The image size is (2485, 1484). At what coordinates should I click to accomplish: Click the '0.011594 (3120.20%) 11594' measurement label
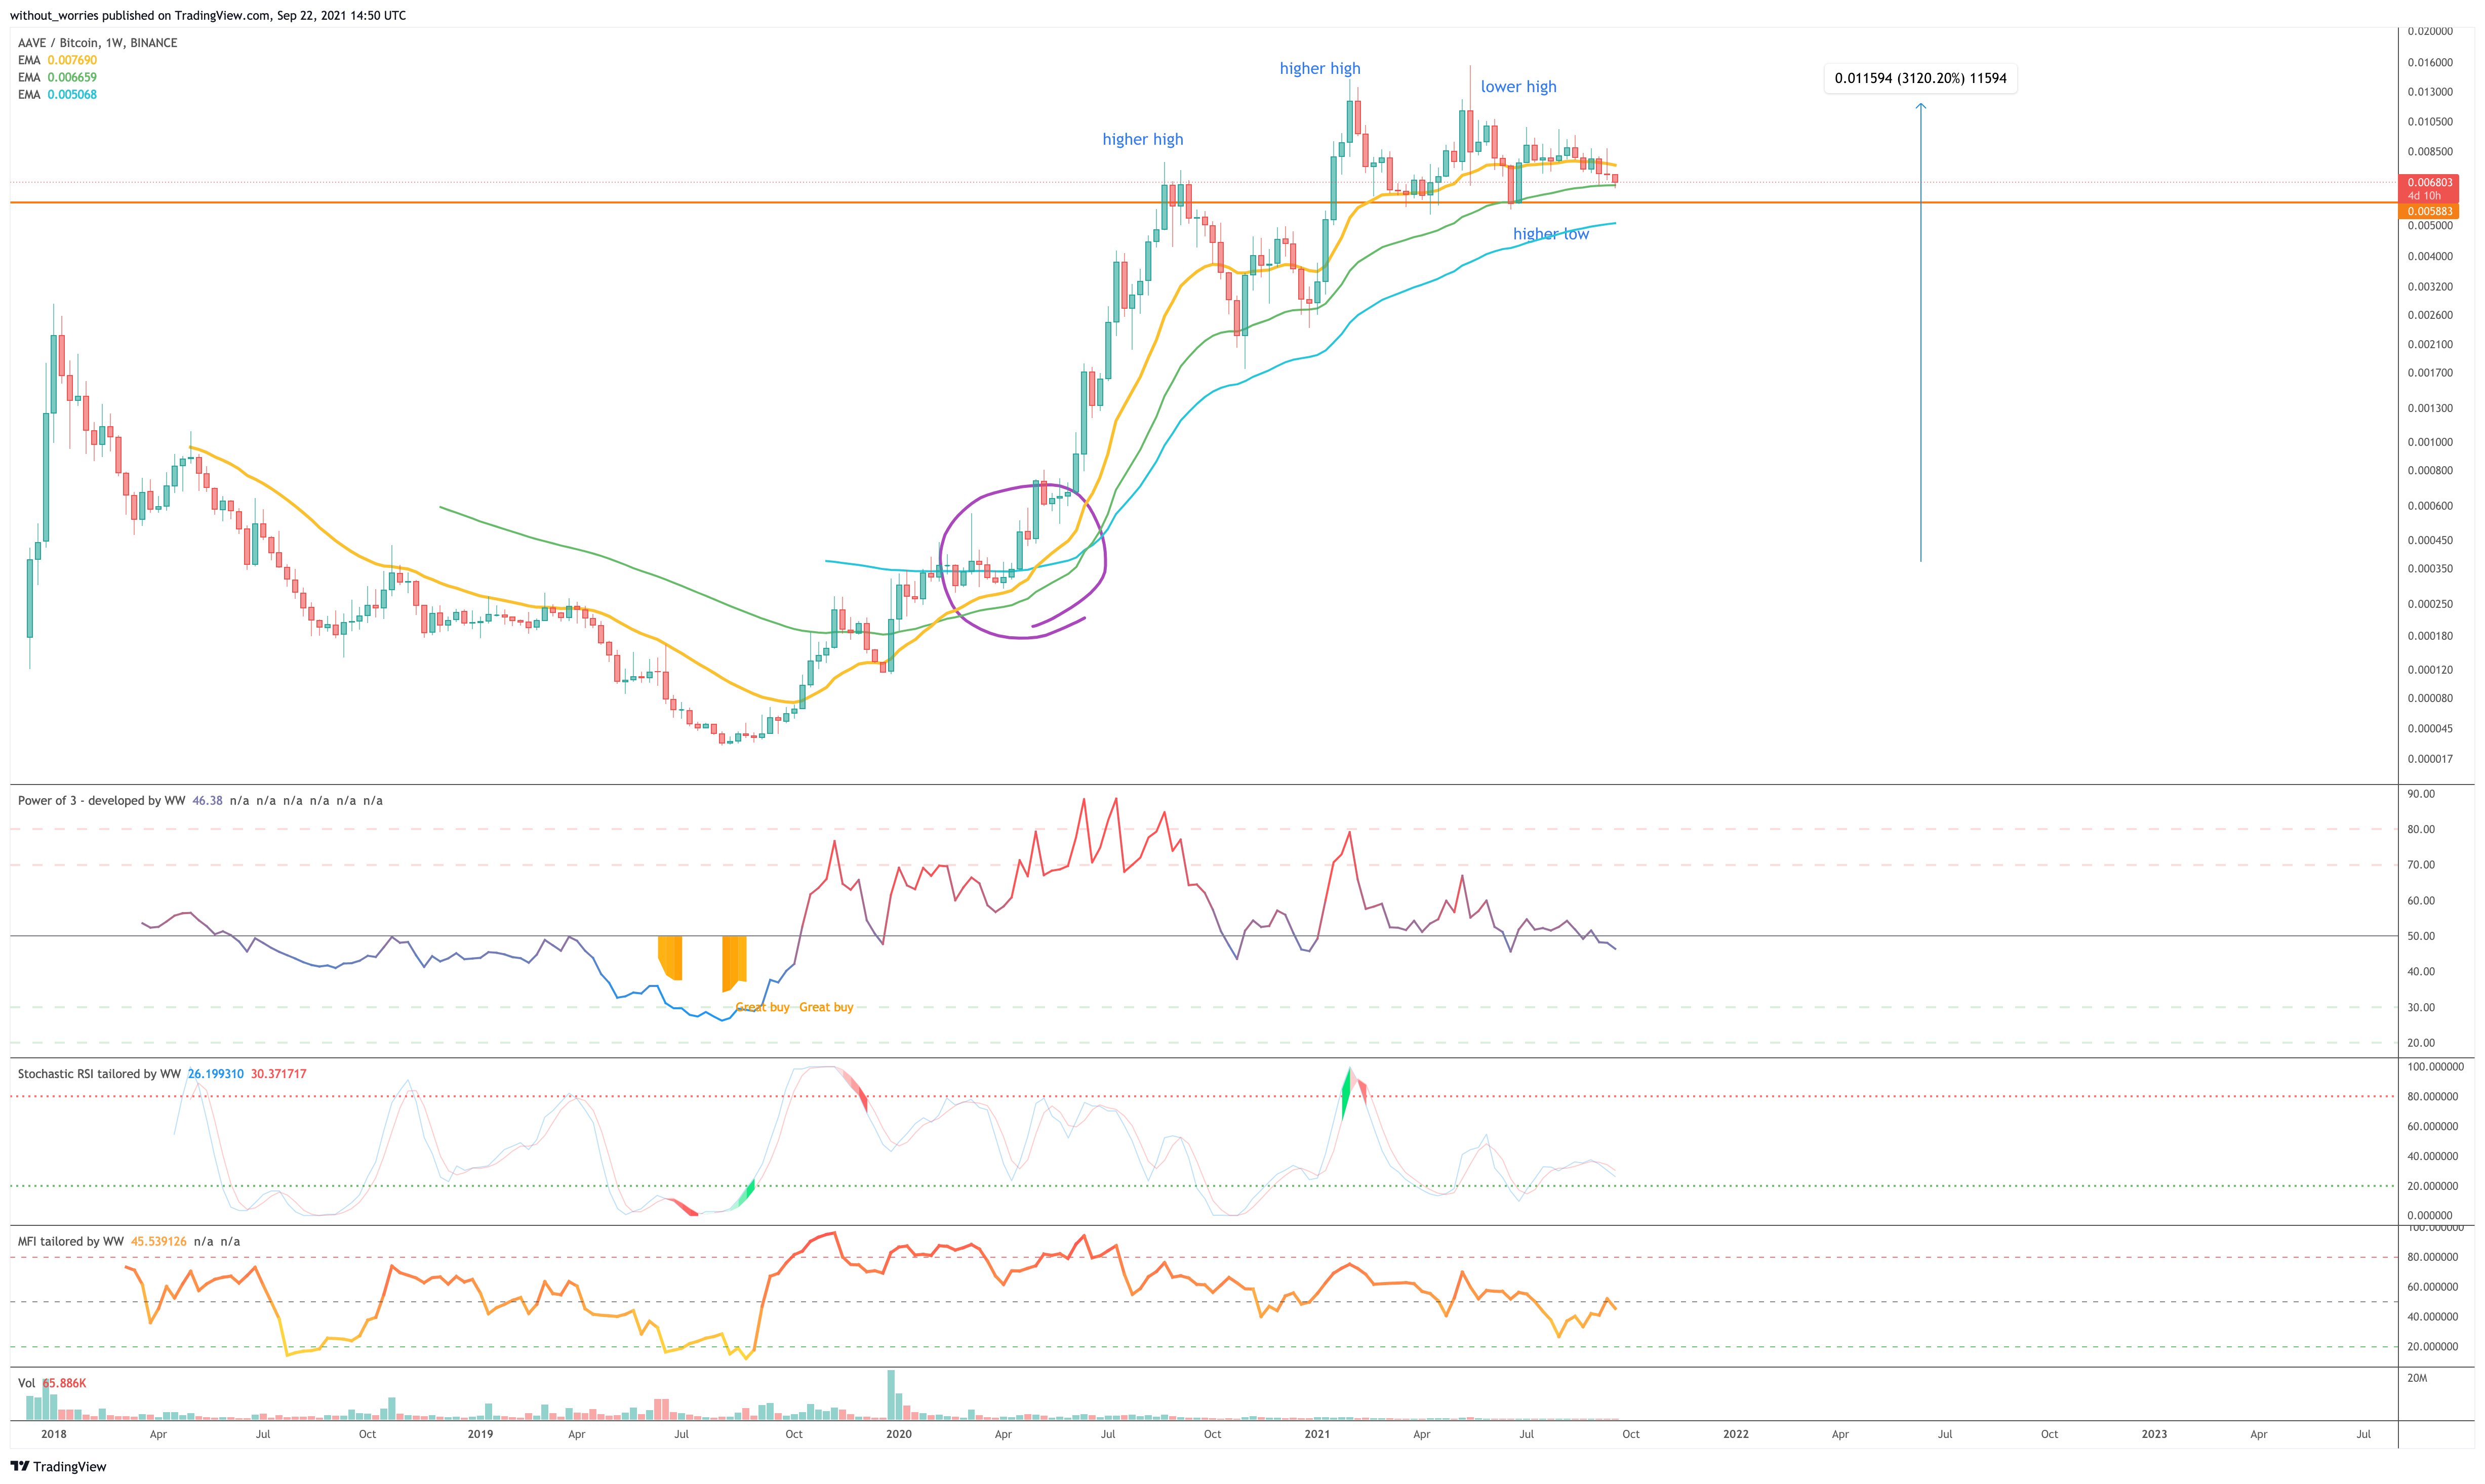click(1920, 78)
